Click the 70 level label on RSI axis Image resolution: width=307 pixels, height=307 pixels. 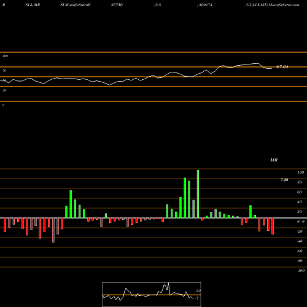4,71
